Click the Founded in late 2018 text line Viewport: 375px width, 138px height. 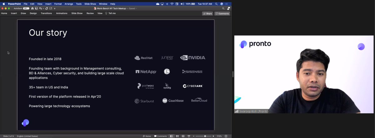(45, 59)
